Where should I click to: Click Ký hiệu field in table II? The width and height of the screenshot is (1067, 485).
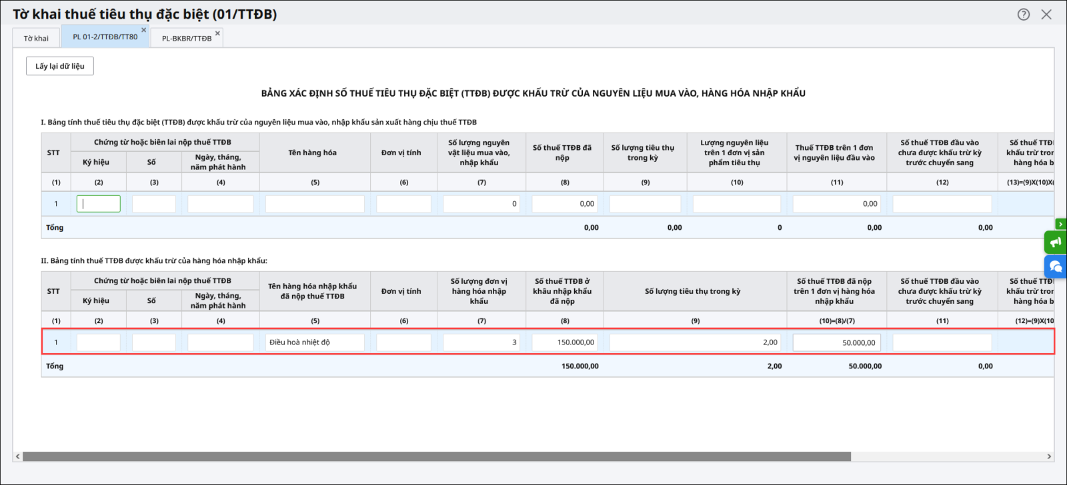pos(99,342)
